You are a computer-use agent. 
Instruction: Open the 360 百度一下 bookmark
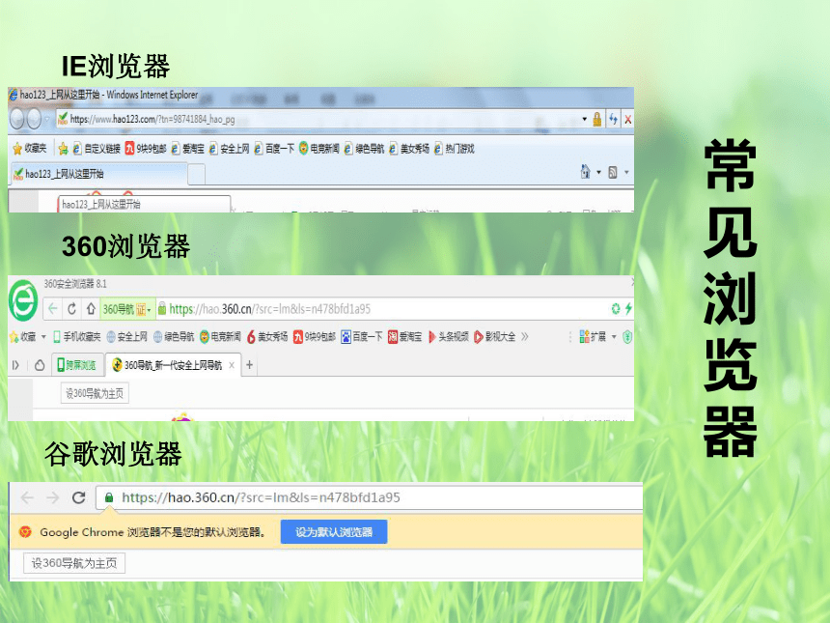click(x=362, y=336)
